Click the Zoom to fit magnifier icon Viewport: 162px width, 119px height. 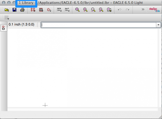point(77,10)
